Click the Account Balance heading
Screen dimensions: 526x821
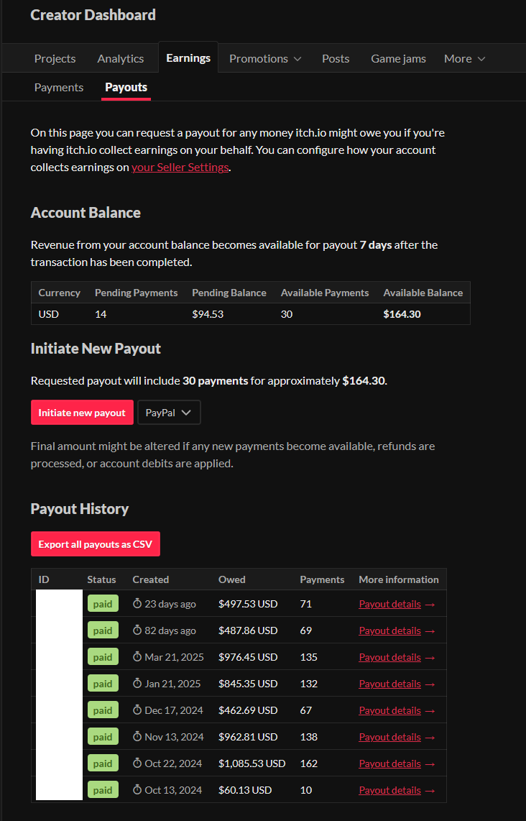pos(86,213)
